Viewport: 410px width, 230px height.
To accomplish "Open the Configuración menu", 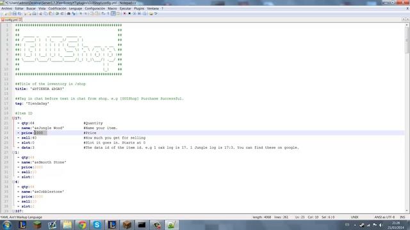I will [x=95, y=8].
